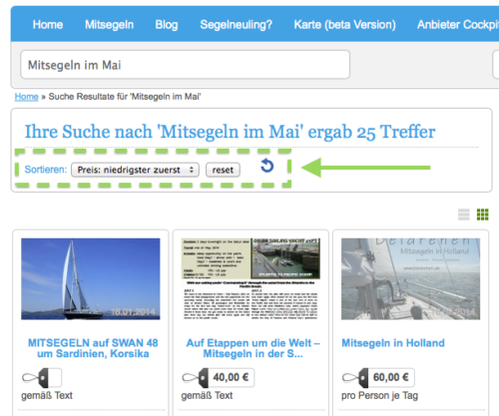Open Segelneuling? in the navigation bar
Image resolution: width=499 pixels, height=416 pixels.
click(x=236, y=25)
